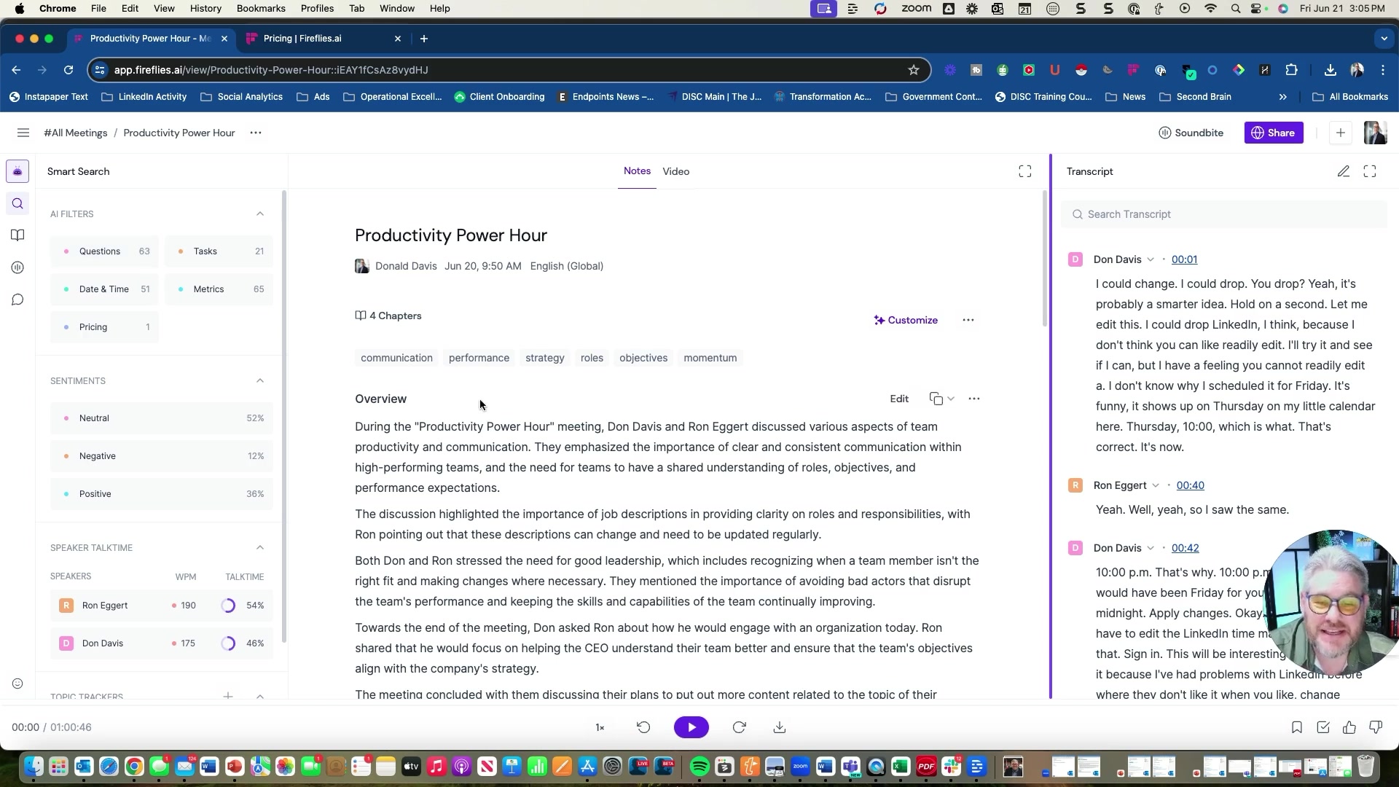Click the Soundbite button
Screen dimensions: 1399x787
pos(1191,133)
